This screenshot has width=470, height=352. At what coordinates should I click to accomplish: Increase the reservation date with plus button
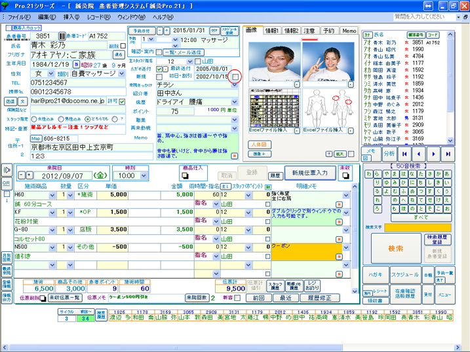[x=166, y=31]
